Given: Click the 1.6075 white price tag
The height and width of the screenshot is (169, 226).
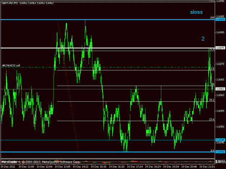Looking at the screenshot, I should [x=220, y=48].
